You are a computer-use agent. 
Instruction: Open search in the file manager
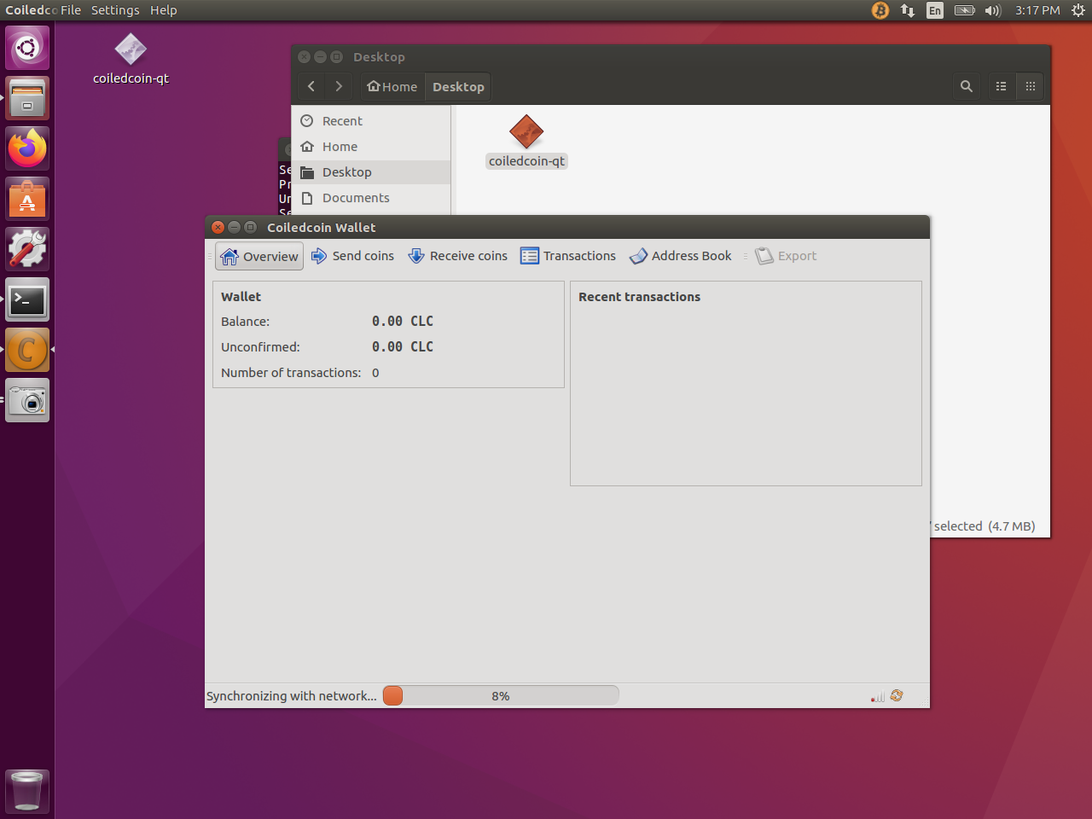(x=967, y=86)
